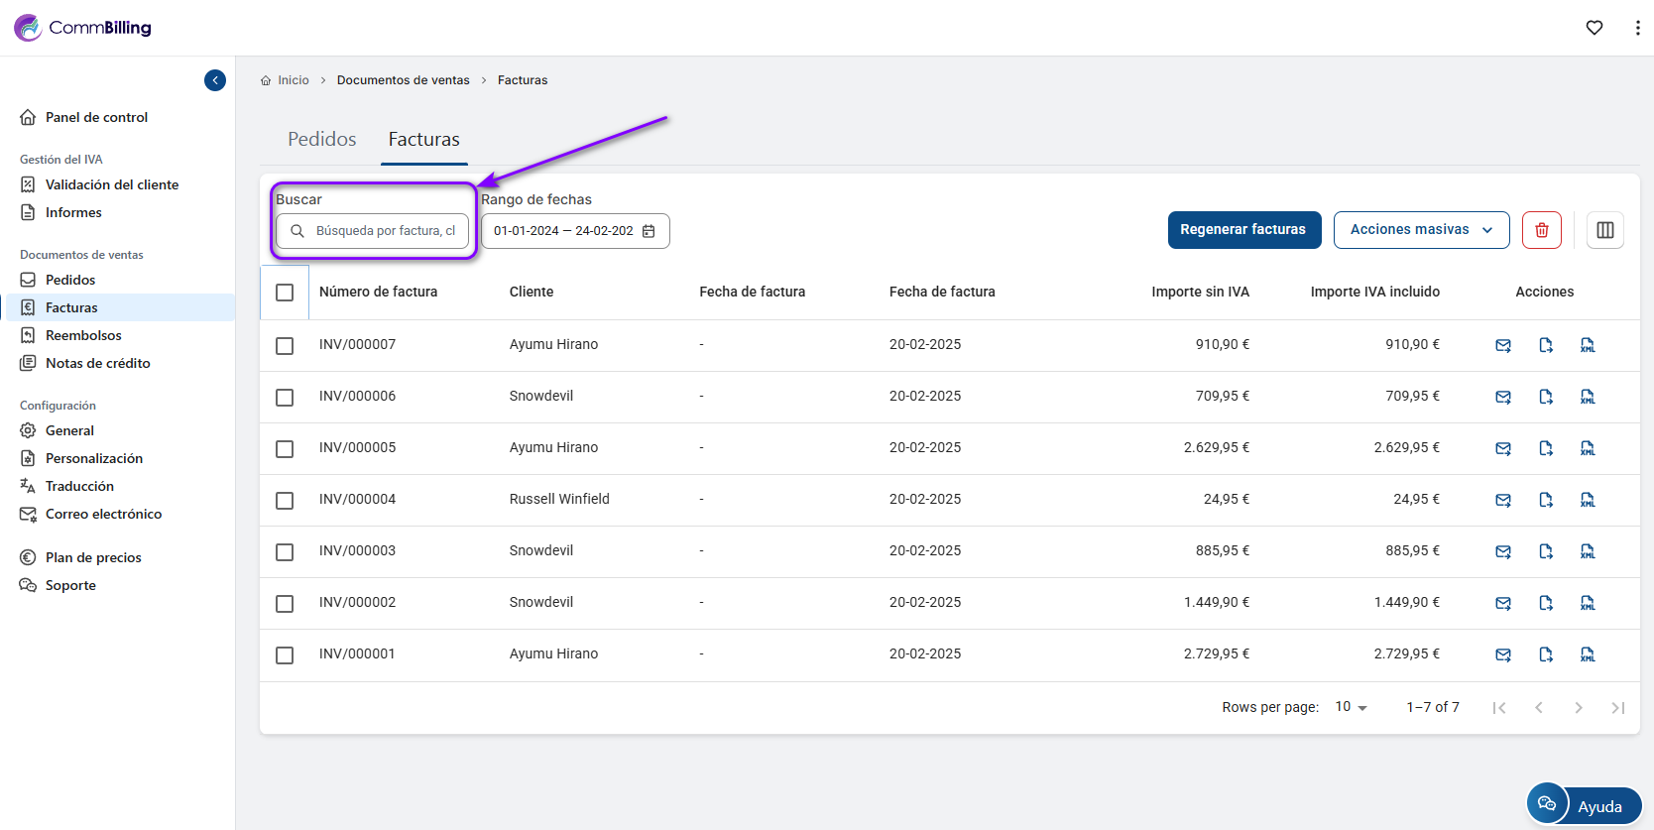The image size is (1654, 830).
Task: Open the Rows per page dropdown
Action: [x=1351, y=707]
